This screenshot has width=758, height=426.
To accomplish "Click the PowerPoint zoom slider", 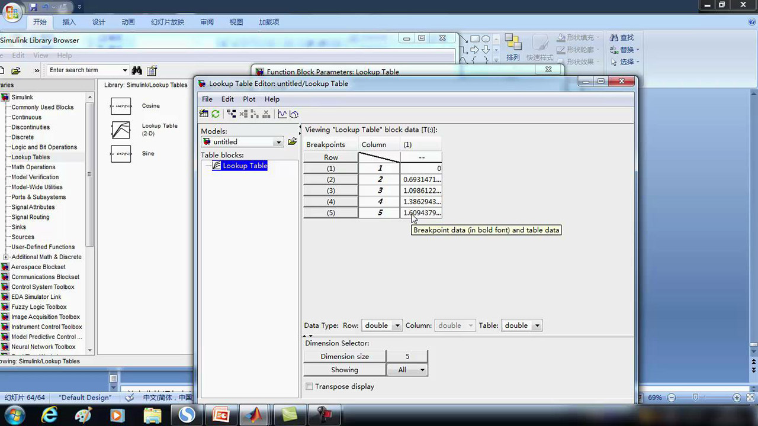I will tap(696, 398).
